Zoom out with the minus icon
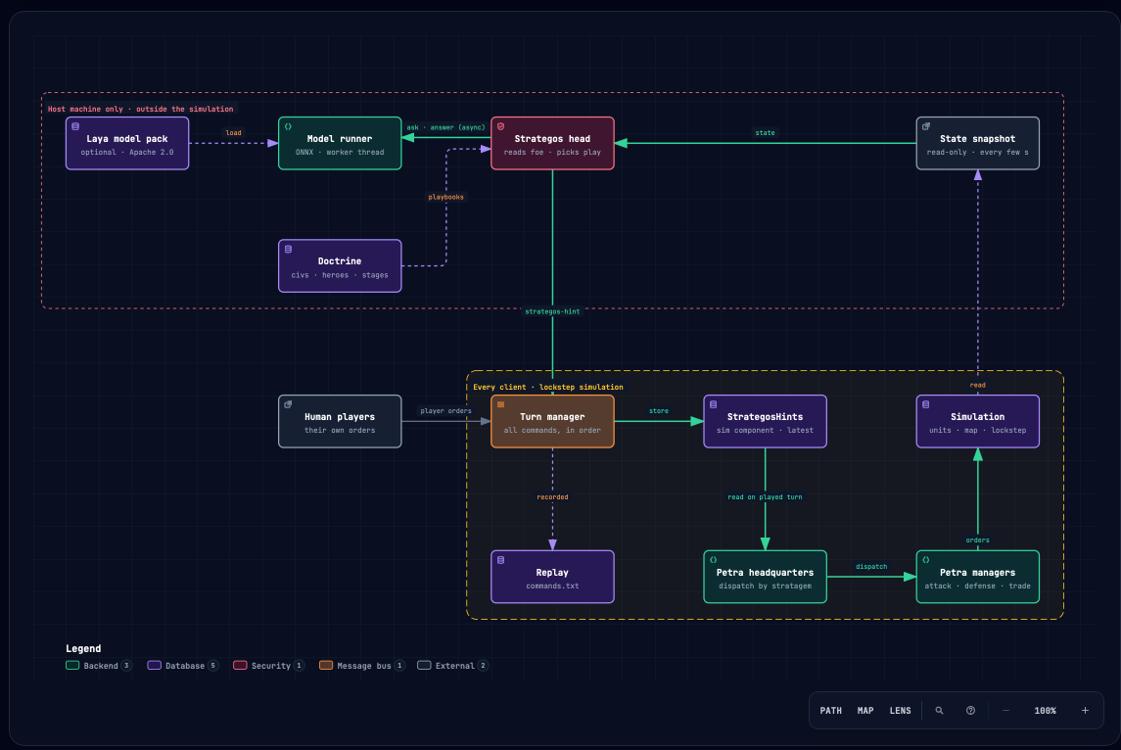The image size is (1121, 750). coord(1005,711)
